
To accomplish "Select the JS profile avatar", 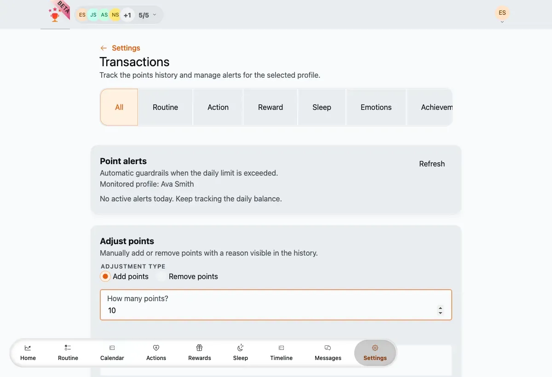I will [93, 15].
